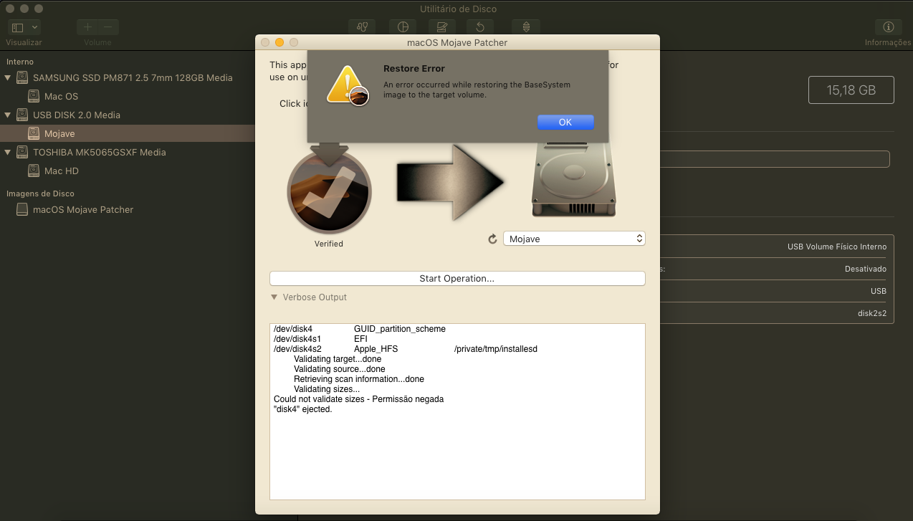Click the 'Could not validate sizes - Permissão negada' line
913x521 pixels.
[358, 399]
